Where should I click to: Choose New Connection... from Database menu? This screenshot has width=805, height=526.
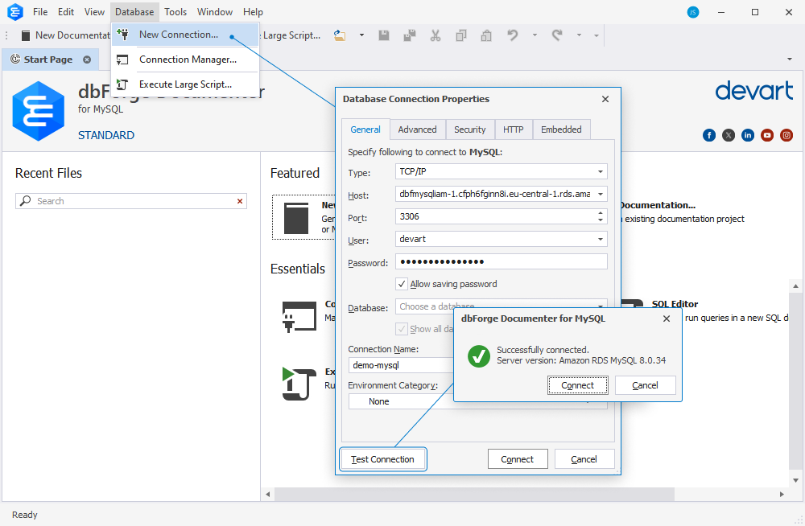pyautogui.click(x=185, y=35)
